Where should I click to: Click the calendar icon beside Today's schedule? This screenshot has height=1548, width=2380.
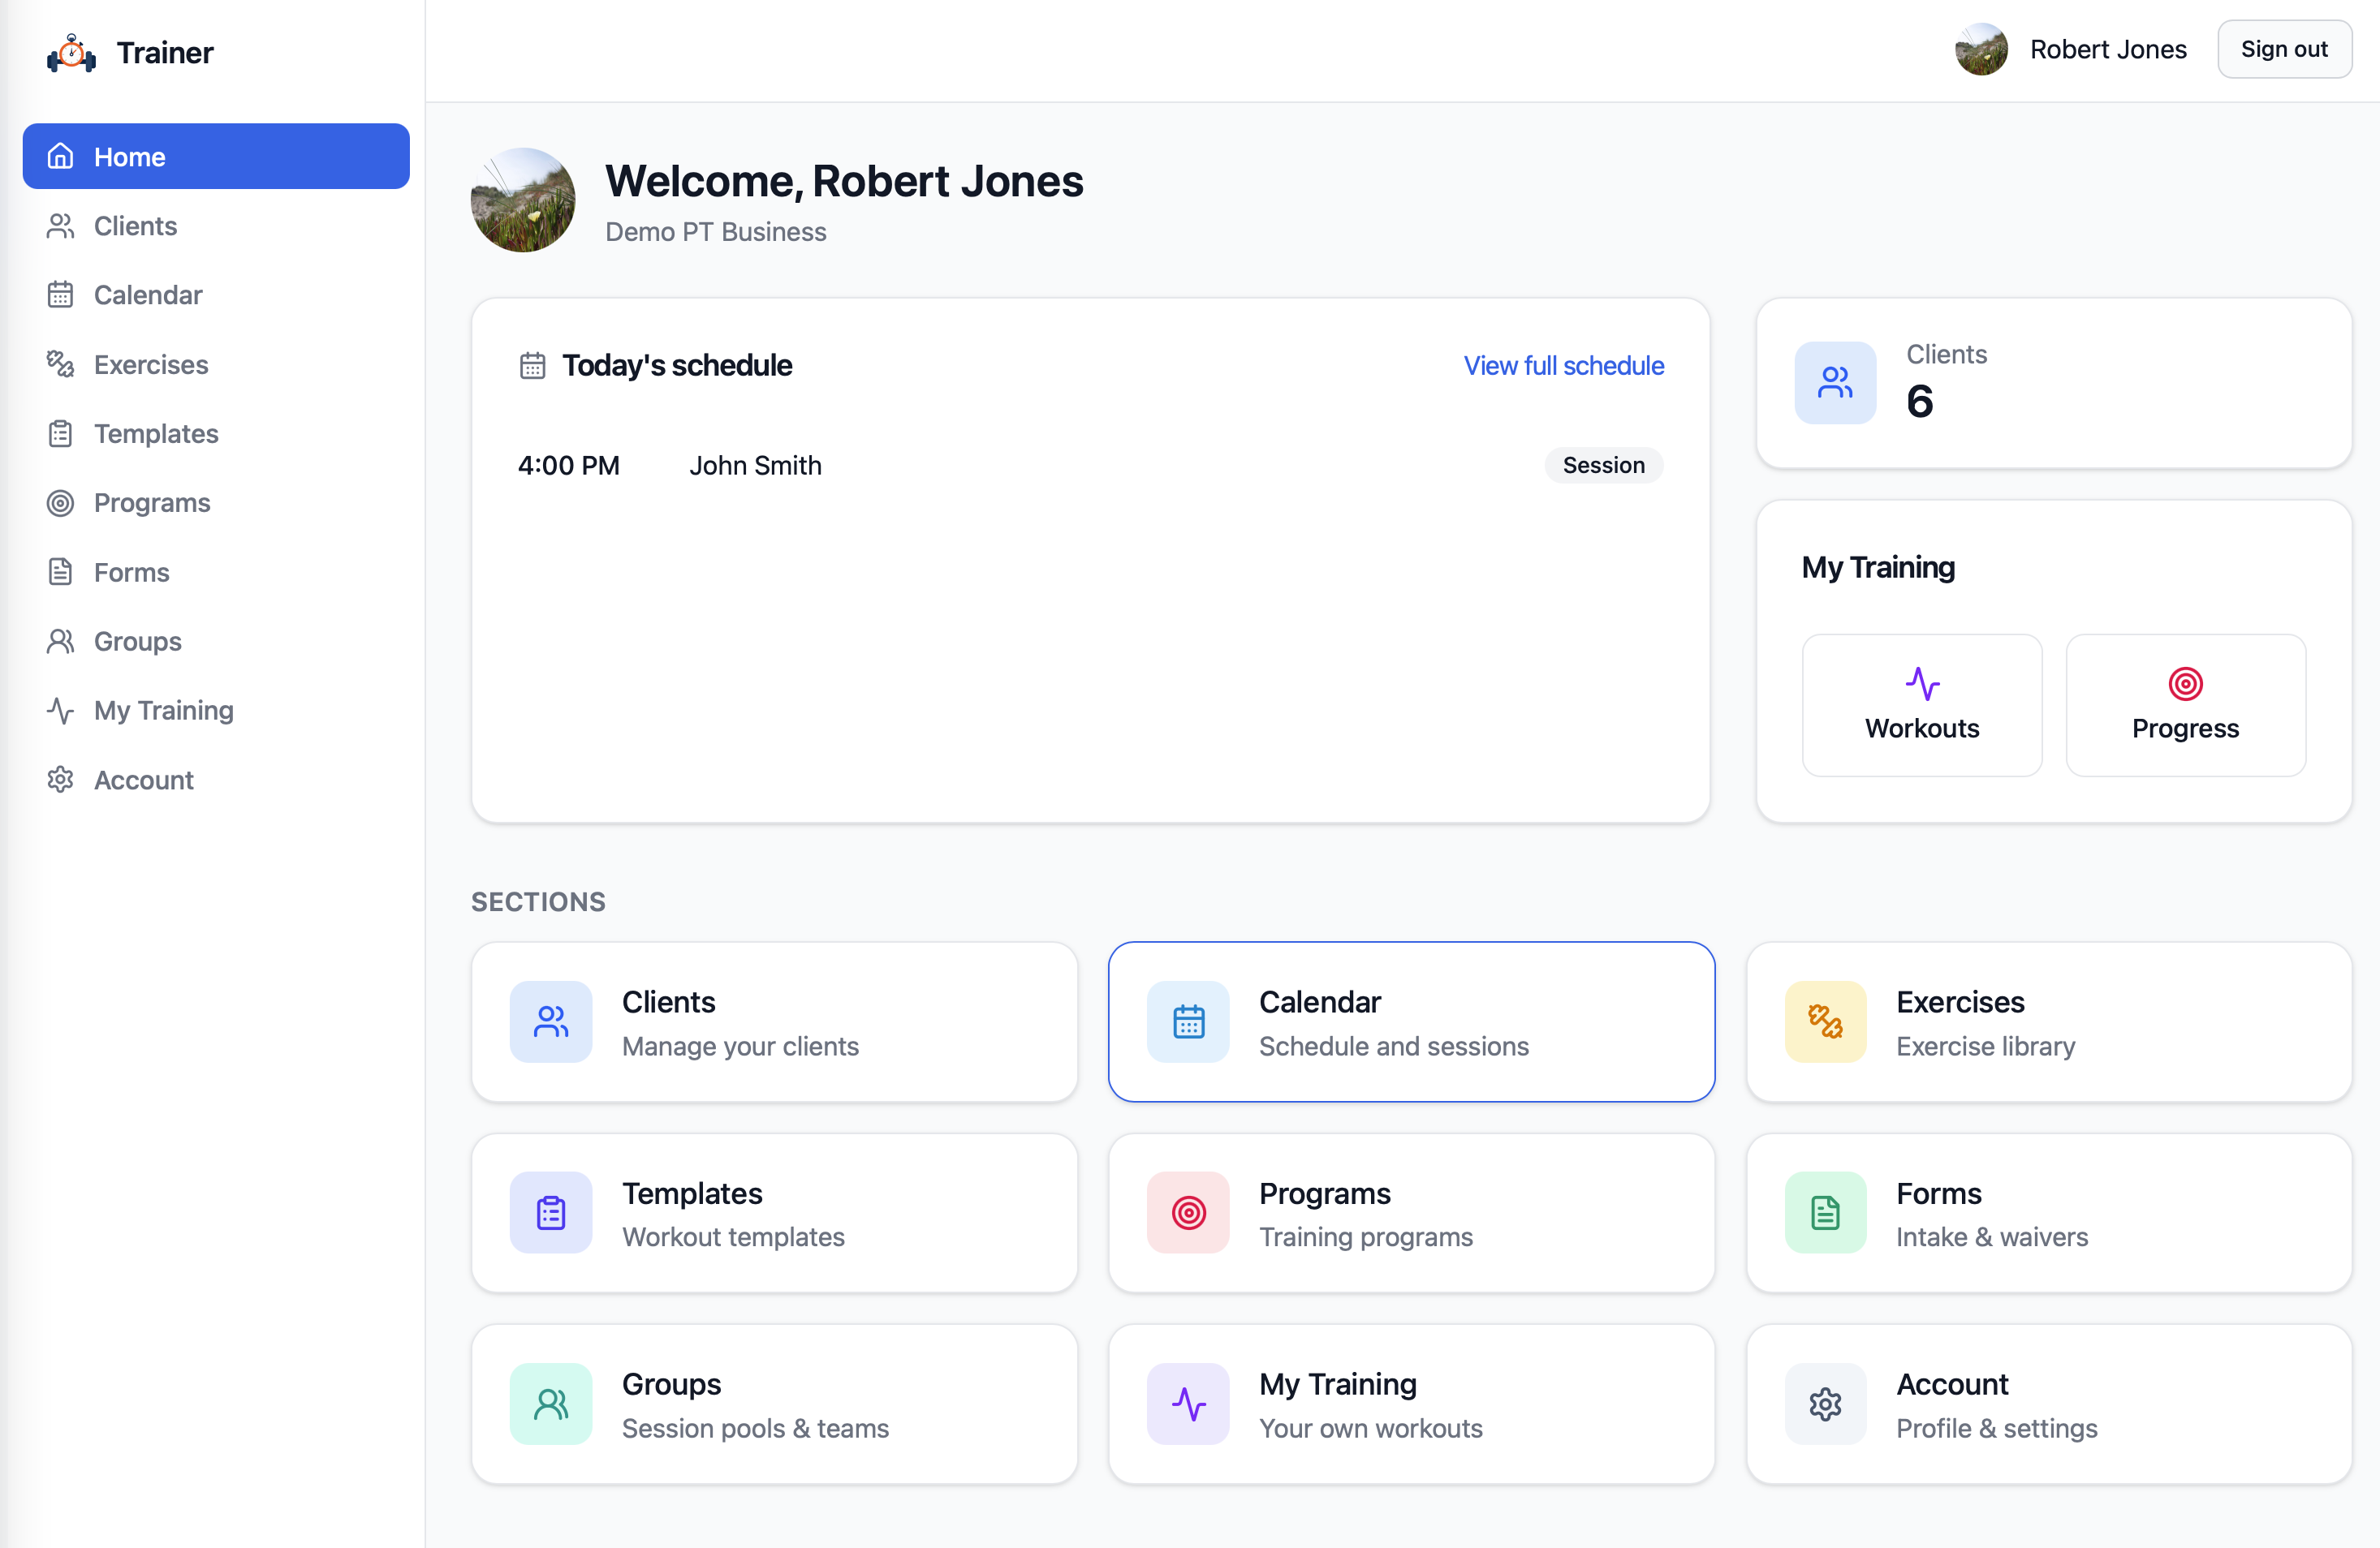[x=532, y=366]
